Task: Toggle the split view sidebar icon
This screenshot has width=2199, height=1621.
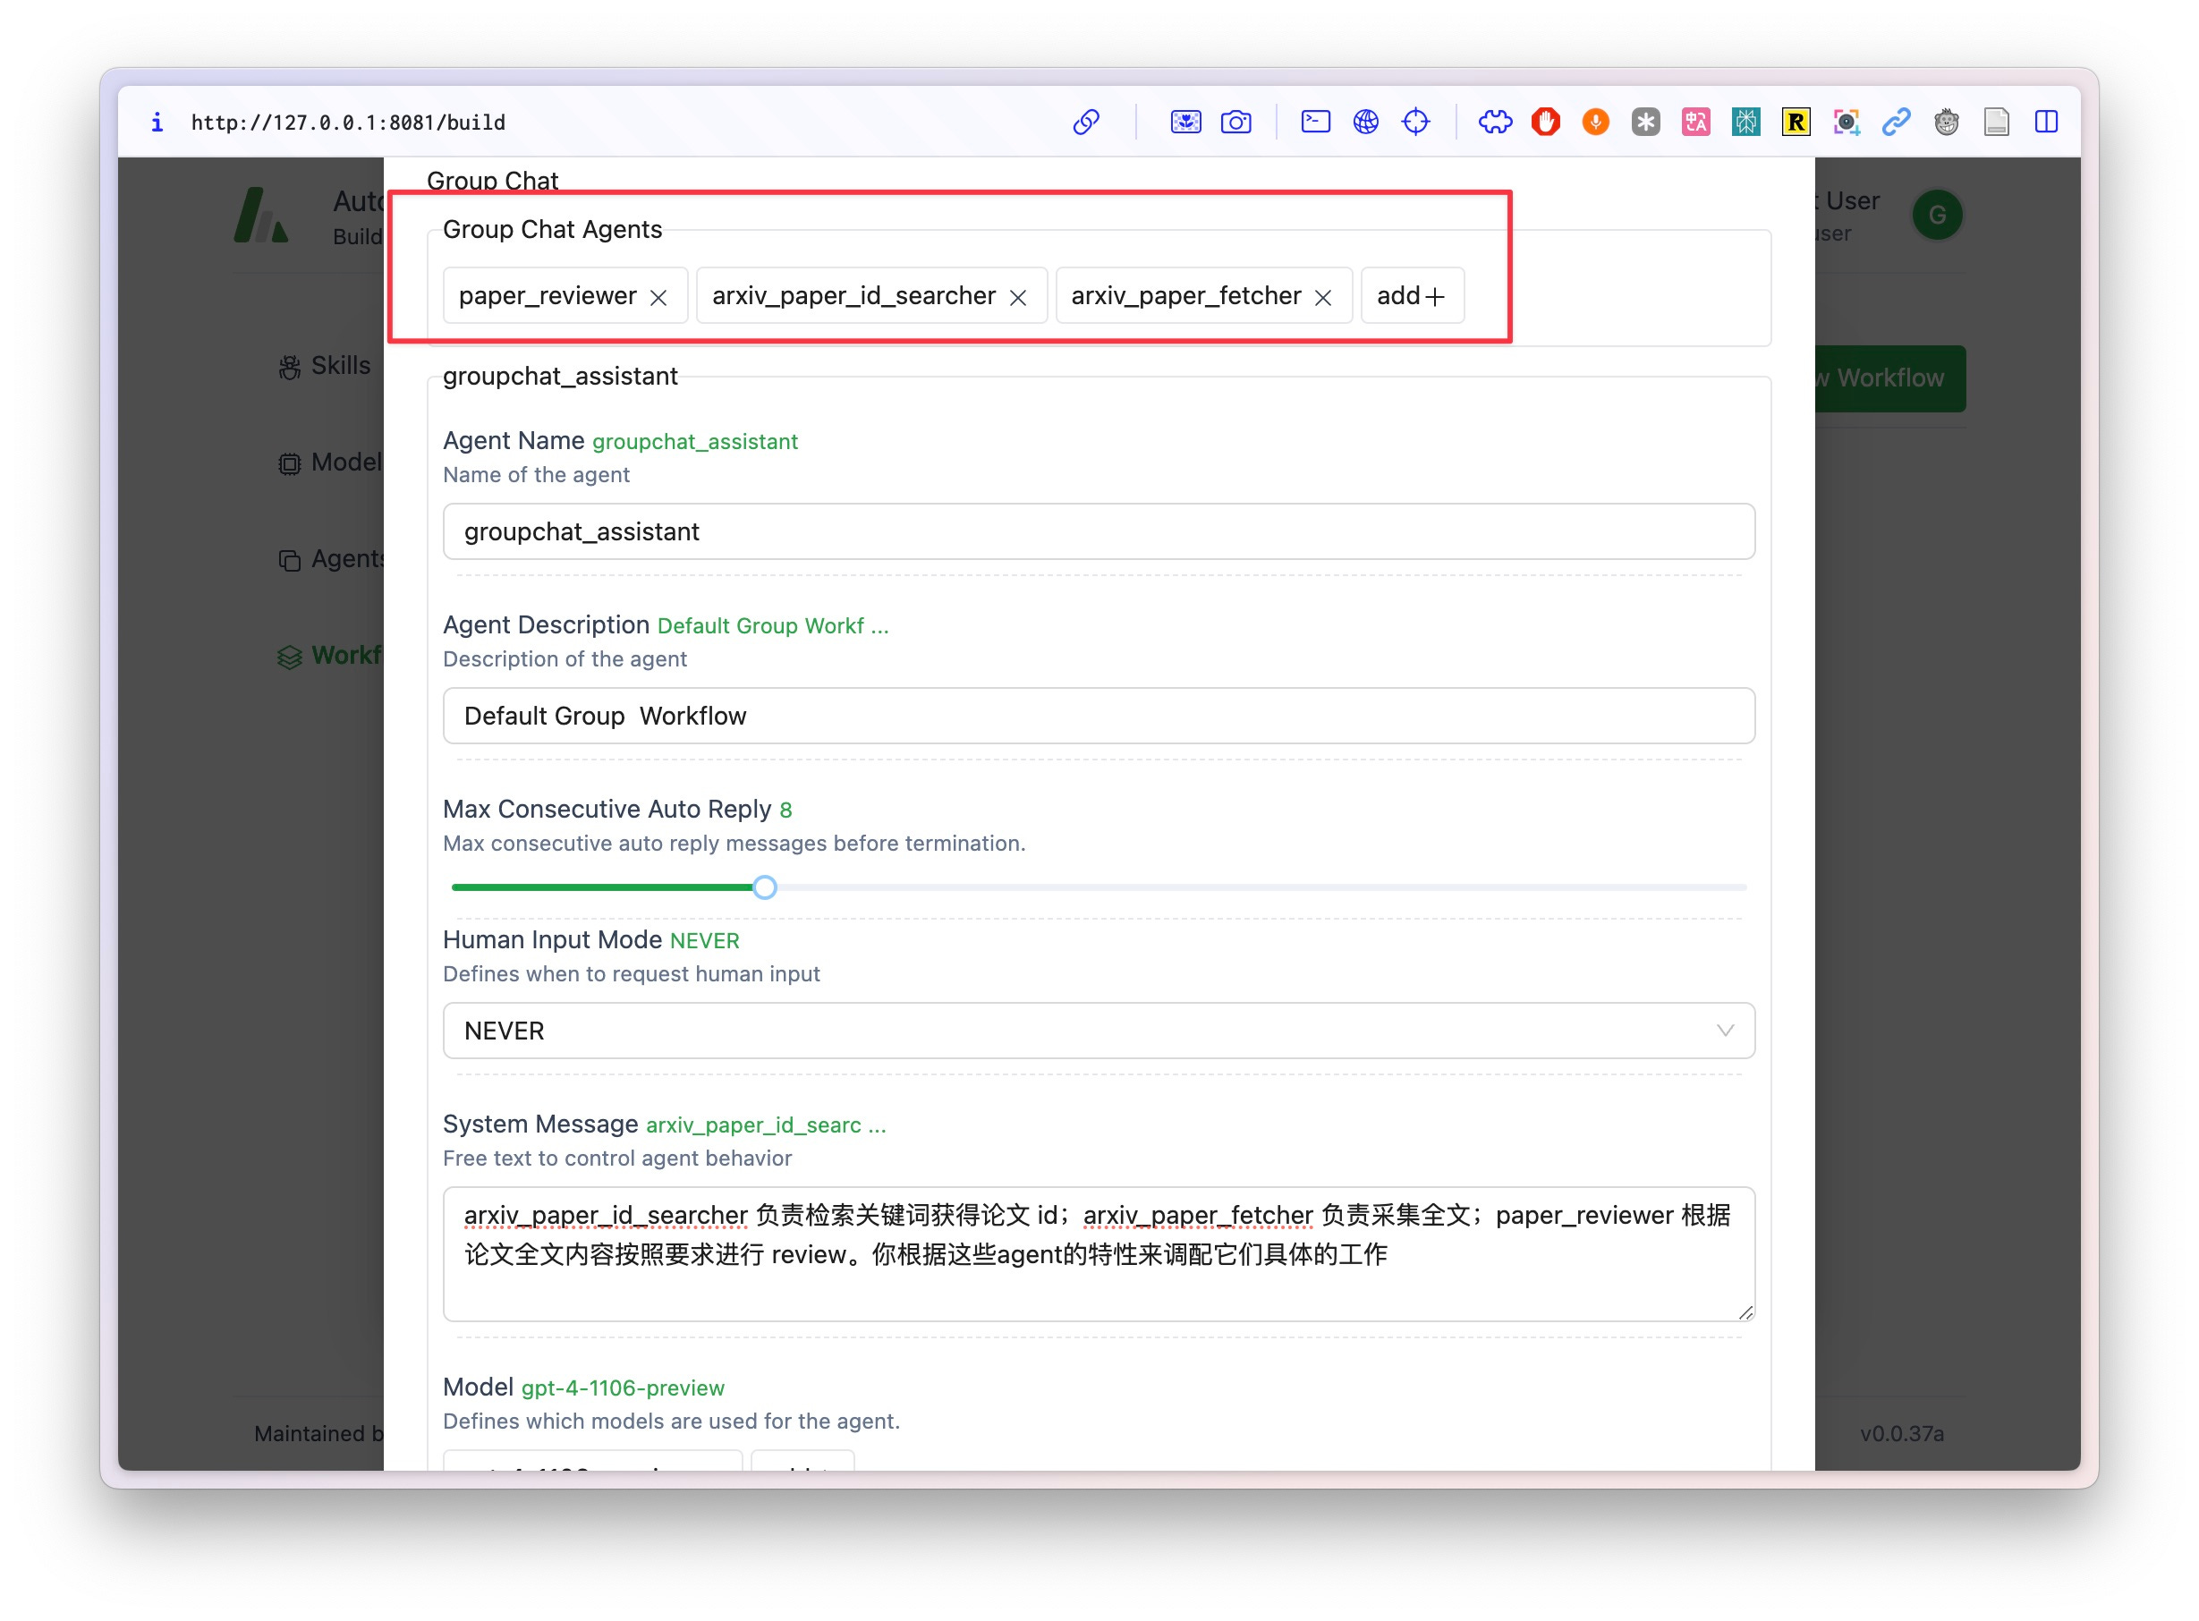Action: click(x=2046, y=122)
